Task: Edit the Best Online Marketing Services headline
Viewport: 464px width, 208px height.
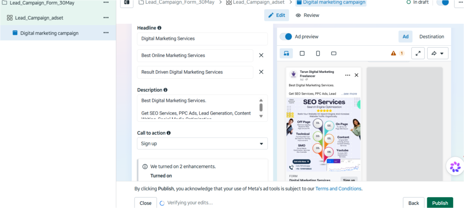Action: 195,56
